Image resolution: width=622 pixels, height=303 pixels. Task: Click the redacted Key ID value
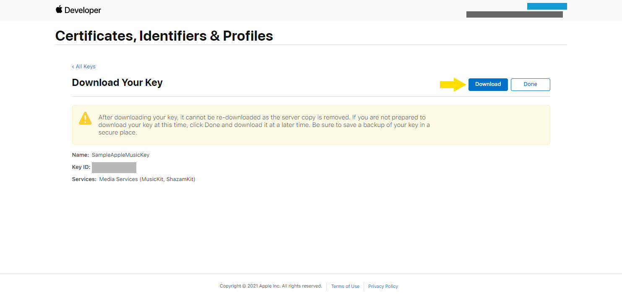(114, 168)
